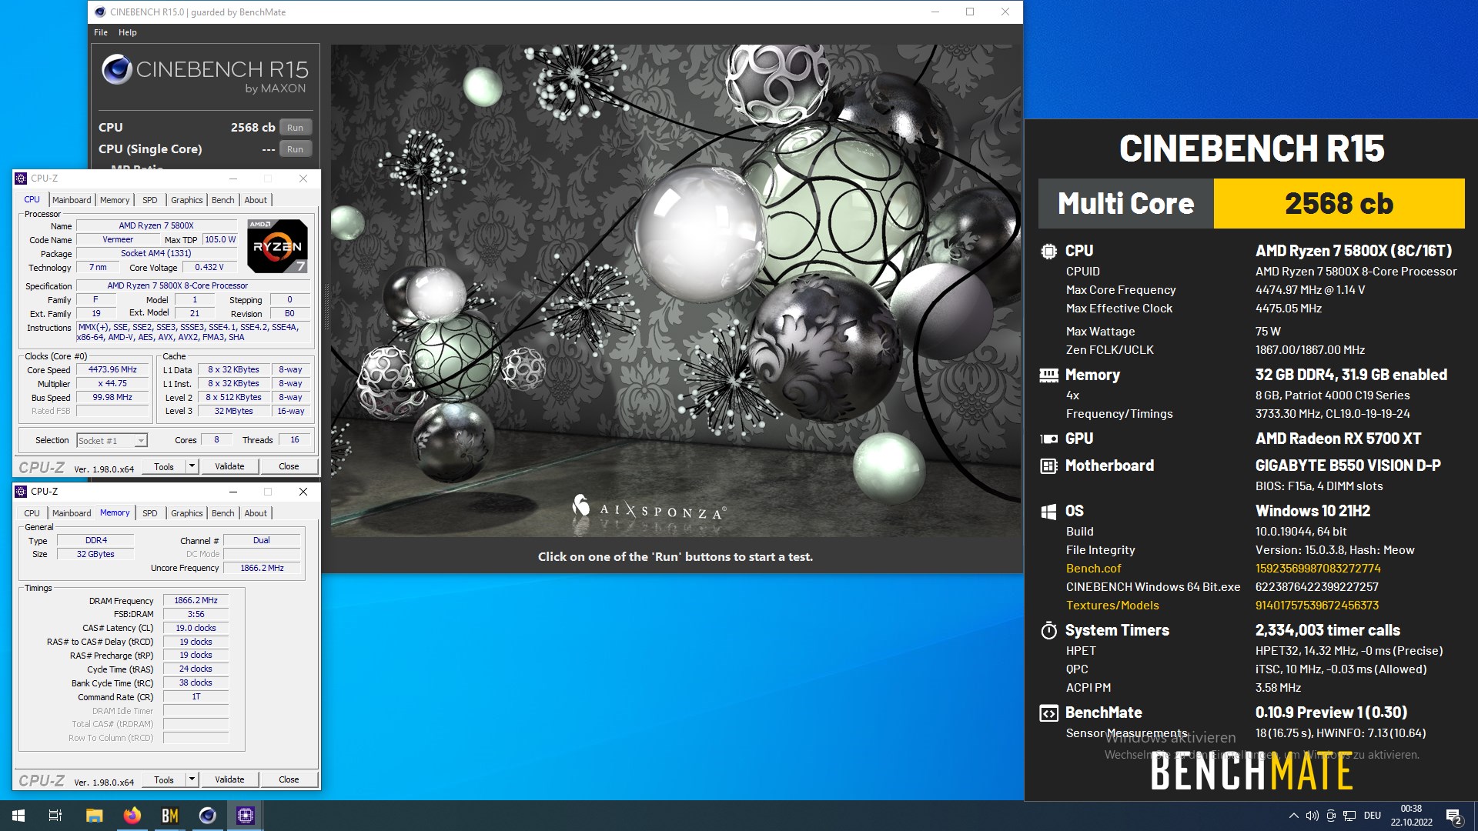
Task: Run the CPU multi-core test
Action: tap(296, 128)
